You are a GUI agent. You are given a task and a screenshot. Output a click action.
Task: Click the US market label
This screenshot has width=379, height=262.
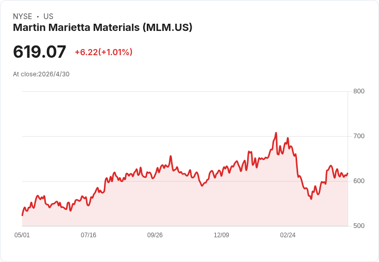tap(48, 17)
